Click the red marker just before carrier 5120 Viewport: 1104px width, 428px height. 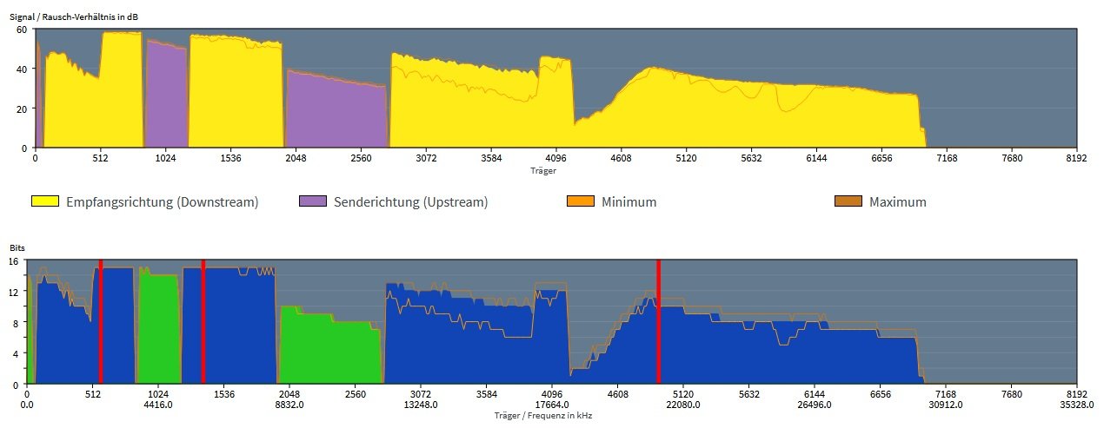658,321
